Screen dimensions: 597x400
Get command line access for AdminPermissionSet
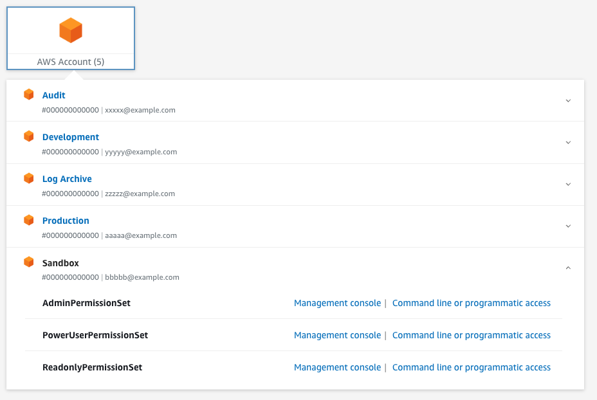pos(472,303)
